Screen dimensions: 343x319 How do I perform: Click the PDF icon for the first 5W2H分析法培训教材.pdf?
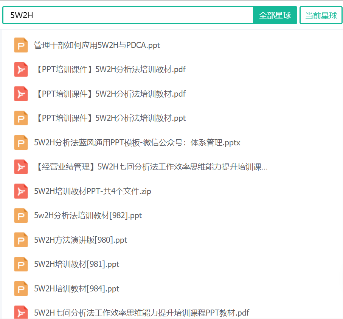21,69
